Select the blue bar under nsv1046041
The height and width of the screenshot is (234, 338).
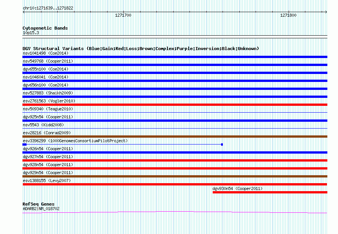click(x=175, y=81)
